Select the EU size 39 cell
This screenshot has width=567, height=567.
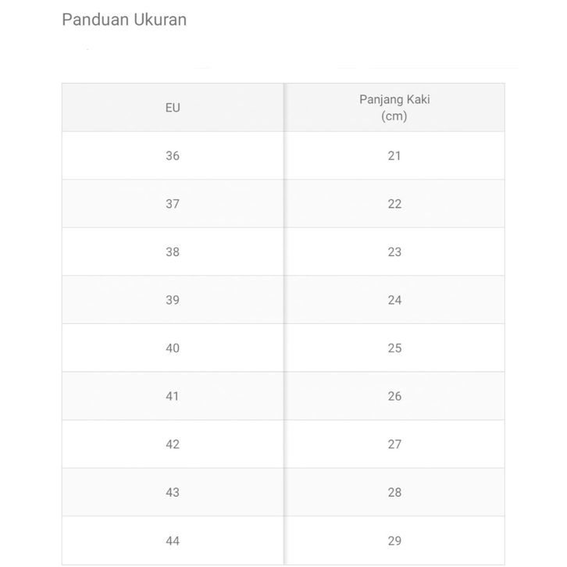tap(173, 300)
